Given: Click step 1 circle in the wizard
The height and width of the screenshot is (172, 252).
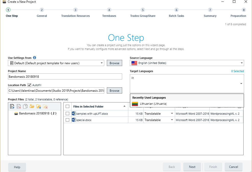Looking at the screenshot, I should point(8,10).
